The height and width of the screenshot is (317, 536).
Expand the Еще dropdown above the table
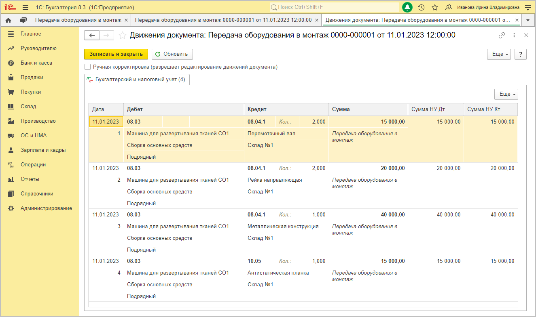pyautogui.click(x=506, y=94)
